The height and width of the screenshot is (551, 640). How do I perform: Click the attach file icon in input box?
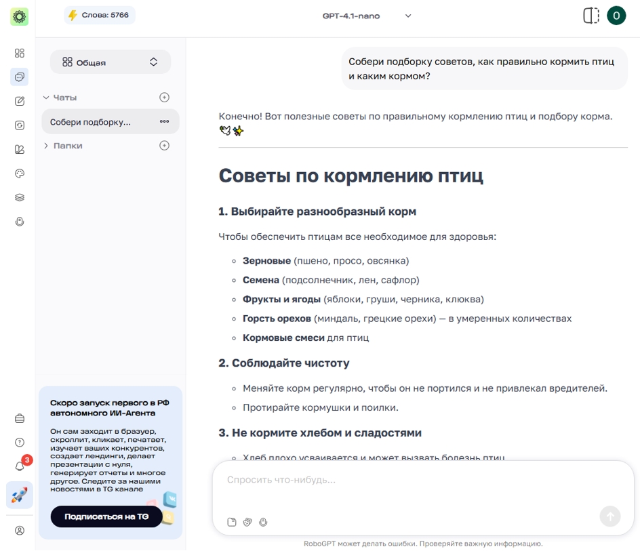(x=231, y=522)
